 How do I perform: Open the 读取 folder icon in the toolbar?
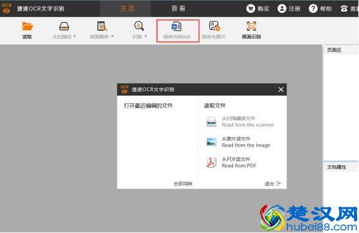coord(27,26)
